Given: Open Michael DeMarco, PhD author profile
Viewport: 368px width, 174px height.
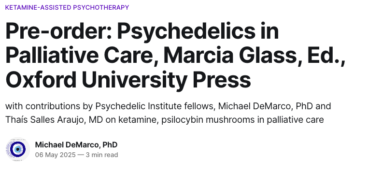Looking at the screenshot, I should click(x=76, y=145).
